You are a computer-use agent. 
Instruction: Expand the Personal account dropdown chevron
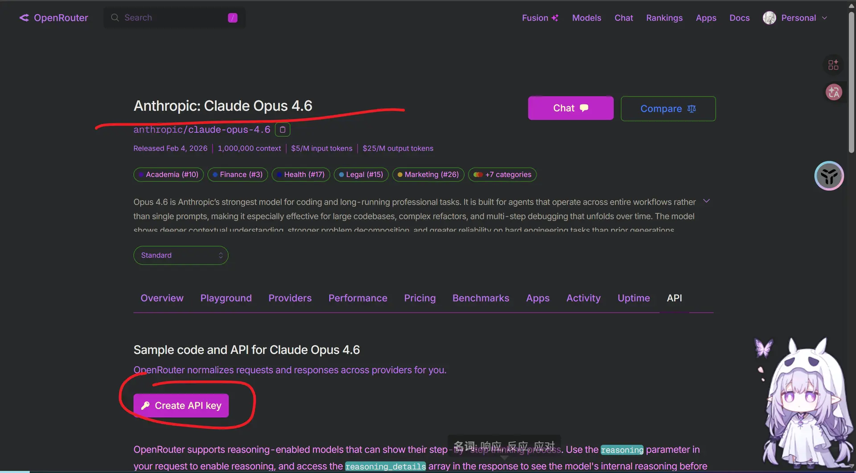(x=825, y=18)
